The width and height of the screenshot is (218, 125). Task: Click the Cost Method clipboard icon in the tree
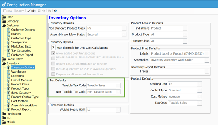pos(9,101)
